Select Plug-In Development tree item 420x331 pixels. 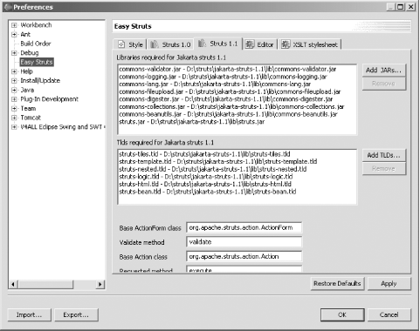49,99
